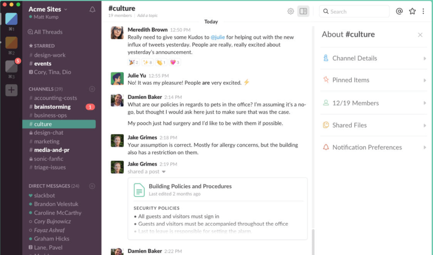Open mentions with the @ icon
Screen dimensions: 433x255
399,11
